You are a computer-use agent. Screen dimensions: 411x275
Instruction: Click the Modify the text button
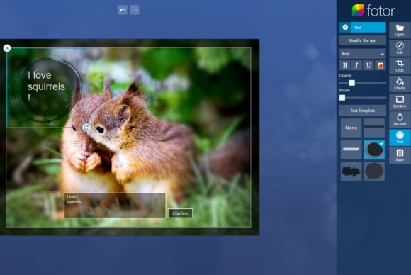point(363,40)
